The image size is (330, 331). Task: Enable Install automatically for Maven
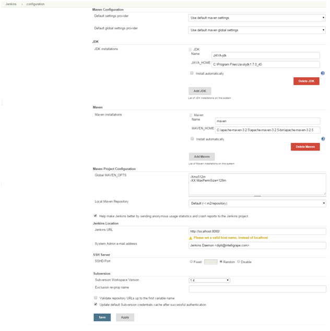tap(192, 139)
